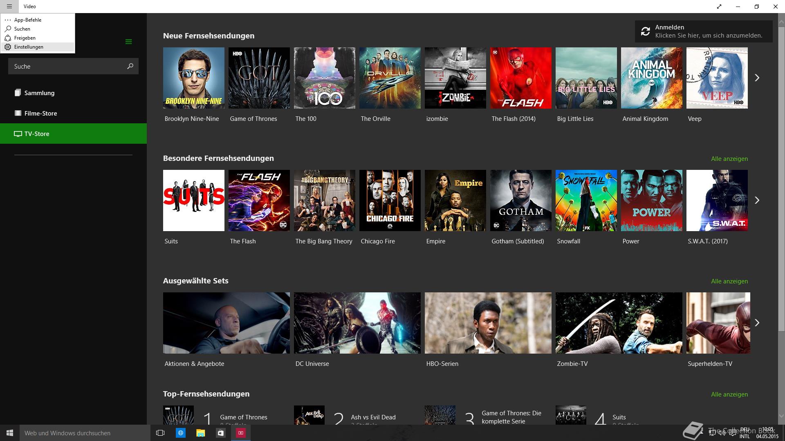Viewport: 785px width, 441px height.
Task: Select the TV-Store section
Action: 73,134
